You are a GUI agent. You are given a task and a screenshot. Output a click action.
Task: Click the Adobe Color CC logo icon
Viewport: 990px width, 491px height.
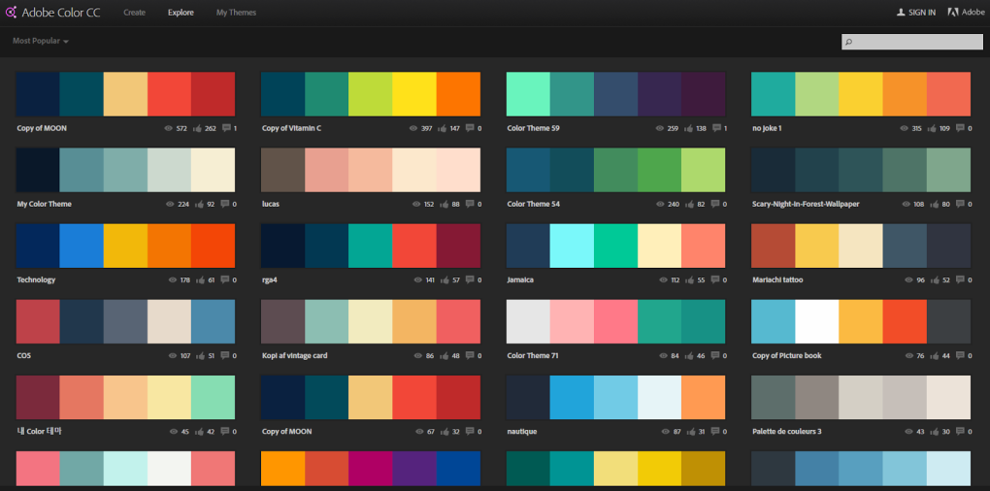pyautogui.click(x=13, y=13)
